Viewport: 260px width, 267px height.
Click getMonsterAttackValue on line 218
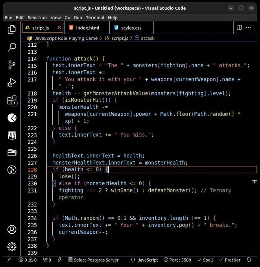116,93
